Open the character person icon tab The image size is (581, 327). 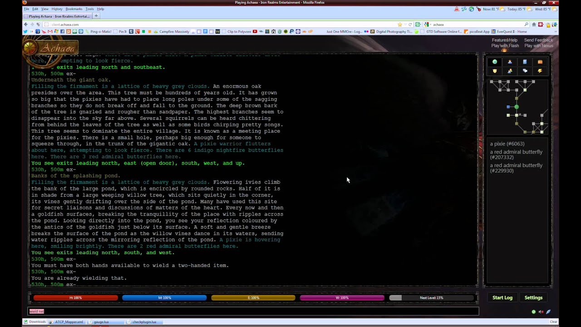pos(510,62)
